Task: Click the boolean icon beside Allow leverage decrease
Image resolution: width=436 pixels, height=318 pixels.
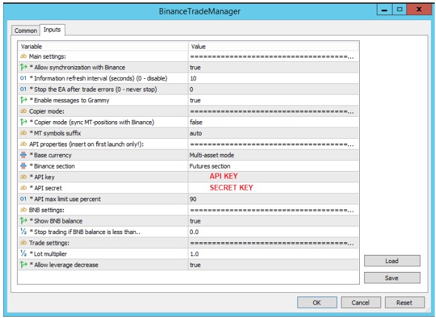Action: click(23, 264)
